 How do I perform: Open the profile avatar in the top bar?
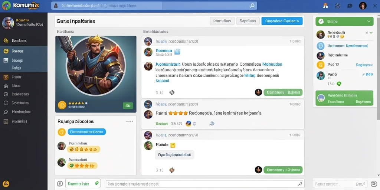(363, 6)
